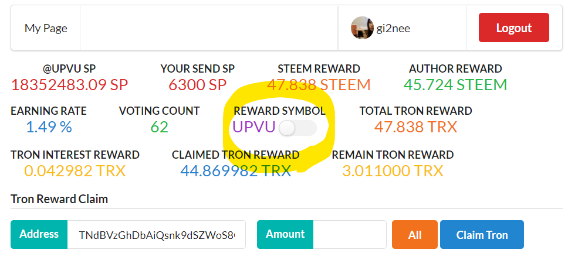Image resolution: width=568 pixels, height=260 pixels.
Task: Click the 3.011000 TRX remaining reward
Action: (x=393, y=171)
